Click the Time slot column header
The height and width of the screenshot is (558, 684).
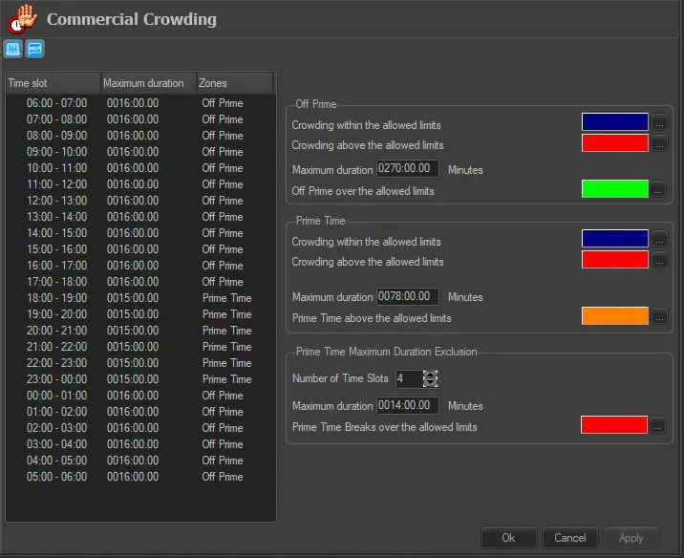(53, 83)
